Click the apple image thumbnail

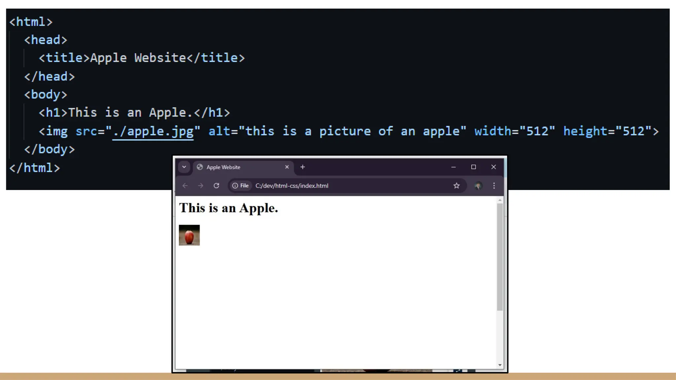[x=189, y=235]
